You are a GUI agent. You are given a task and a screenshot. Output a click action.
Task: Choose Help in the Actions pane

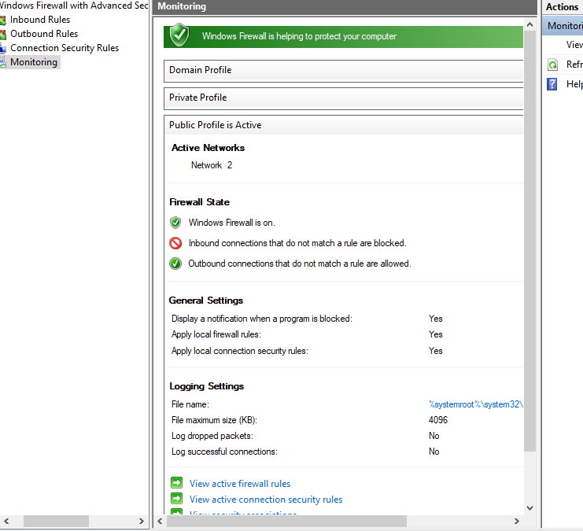[574, 83]
